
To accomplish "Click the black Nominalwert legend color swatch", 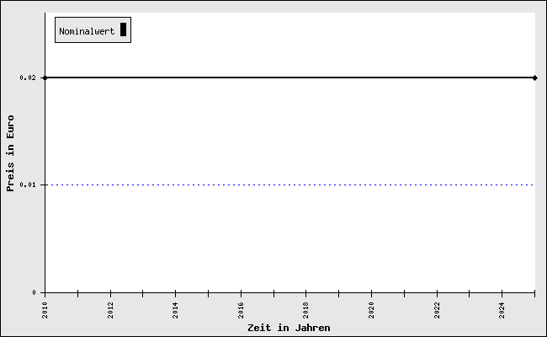I will point(123,30).
